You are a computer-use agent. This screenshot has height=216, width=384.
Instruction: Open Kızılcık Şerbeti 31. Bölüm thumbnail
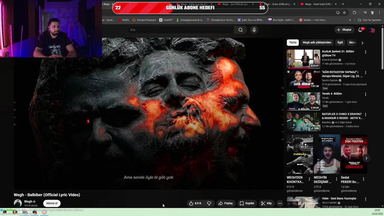click(x=303, y=59)
